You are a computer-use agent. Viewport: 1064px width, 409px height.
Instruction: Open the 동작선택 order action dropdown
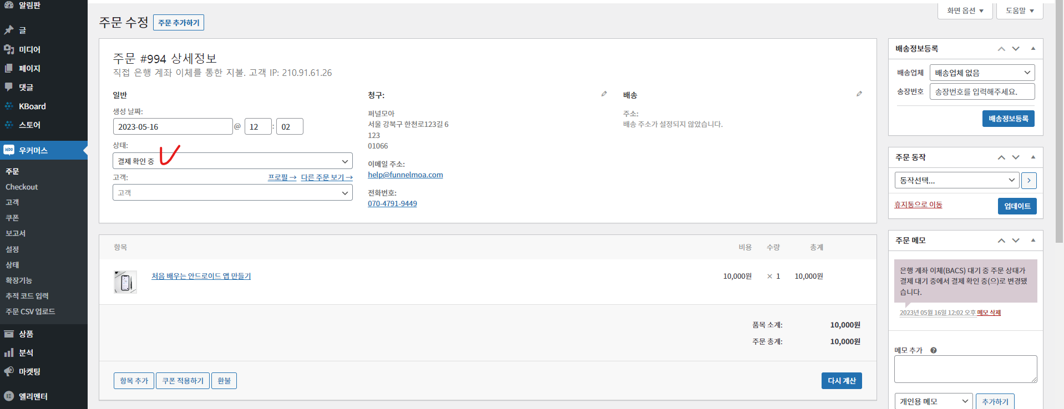click(x=957, y=180)
